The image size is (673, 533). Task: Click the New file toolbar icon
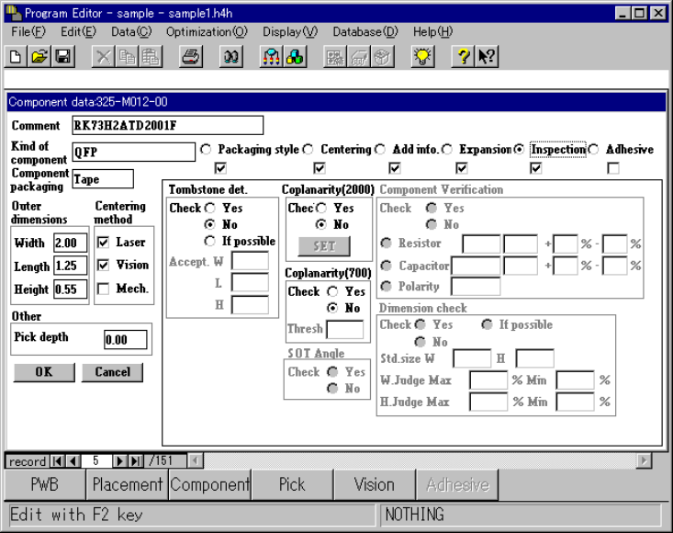pyautogui.click(x=17, y=57)
